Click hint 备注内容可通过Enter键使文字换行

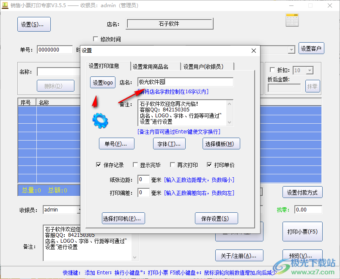(179, 132)
